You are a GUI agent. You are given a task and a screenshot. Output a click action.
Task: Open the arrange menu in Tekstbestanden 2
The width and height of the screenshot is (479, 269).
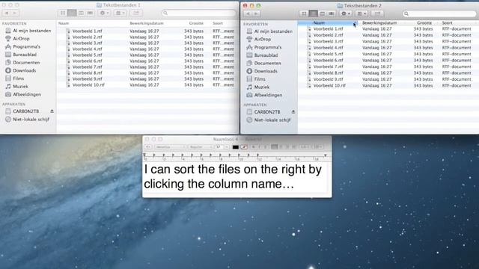coord(361,13)
